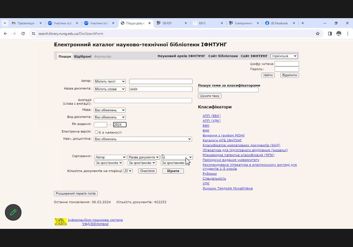Viewport: 353px width, 247px height.
Task: Open the 'Мова' language filter dropdown
Action: pyautogui.click(x=109, y=110)
